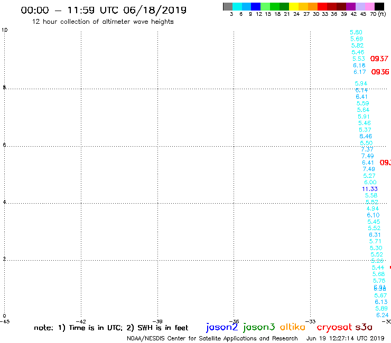Select the 6.24 value ending the track

click(382, 315)
